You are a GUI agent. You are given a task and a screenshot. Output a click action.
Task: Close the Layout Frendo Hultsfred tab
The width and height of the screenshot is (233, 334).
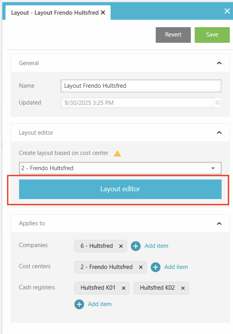click(x=103, y=13)
